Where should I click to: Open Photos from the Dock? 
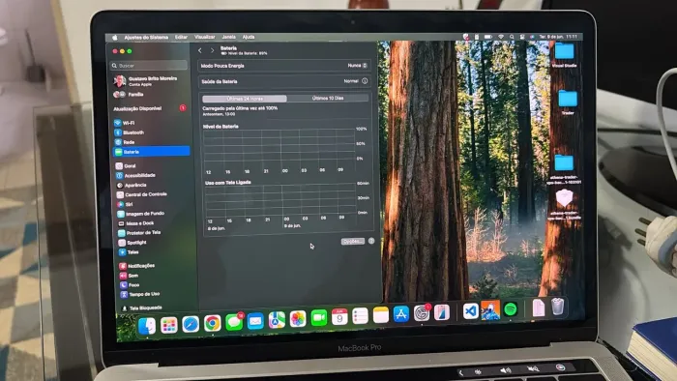(x=298, y=319)
